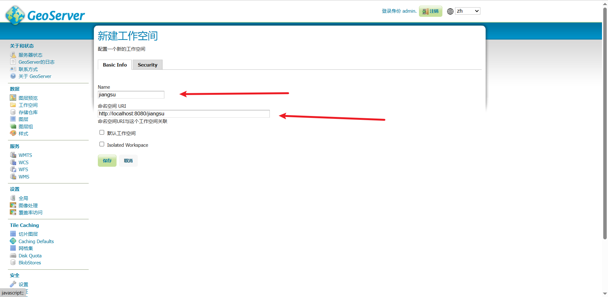608x297 pixels.
Task: Open the Server Status (服务器状态) link
Action: coord(30,55)
